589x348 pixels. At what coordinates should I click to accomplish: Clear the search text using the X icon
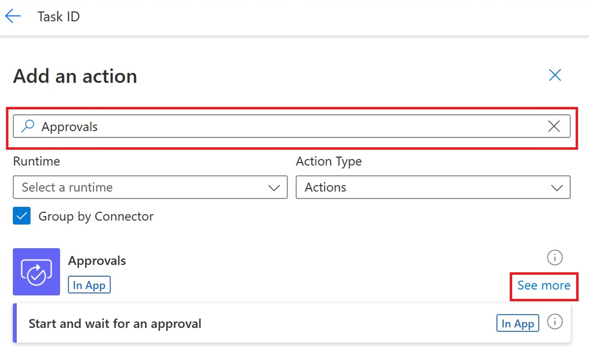554,126
